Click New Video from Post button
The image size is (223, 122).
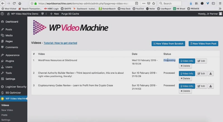(x=203, y=44)
